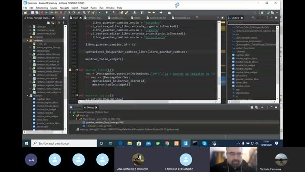Open the Pydev menu
Screen dimensions: 305x172
coord(93,8)
